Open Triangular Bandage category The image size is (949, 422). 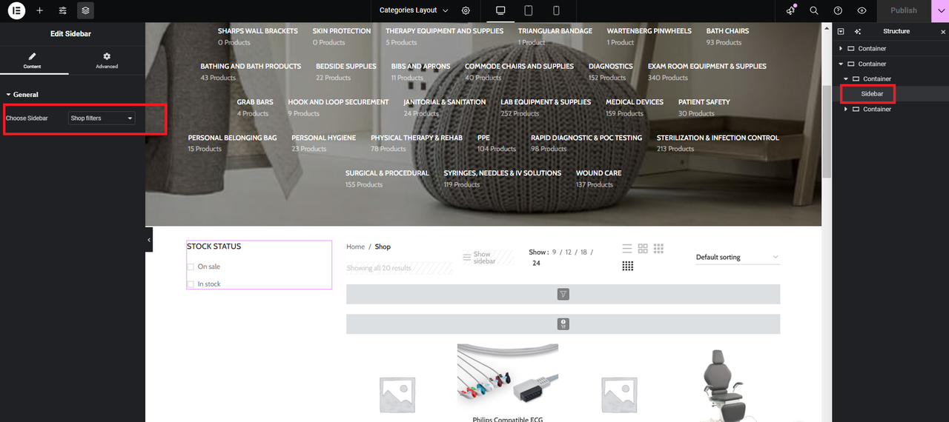coord(555,31)
